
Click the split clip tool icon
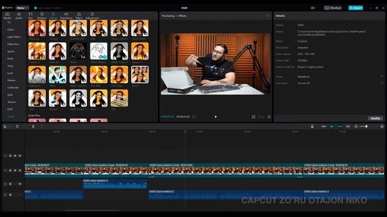pos(33,127)
